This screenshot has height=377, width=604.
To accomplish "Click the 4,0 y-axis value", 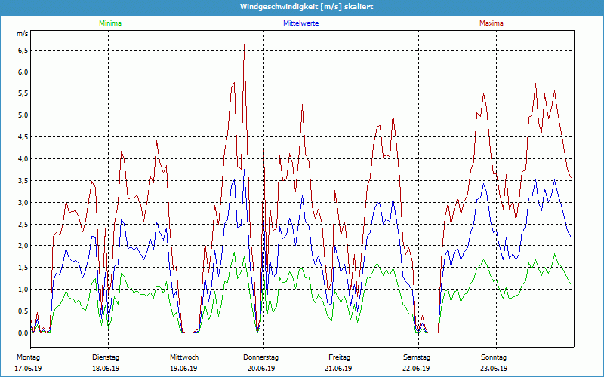I will coord(23,159).
